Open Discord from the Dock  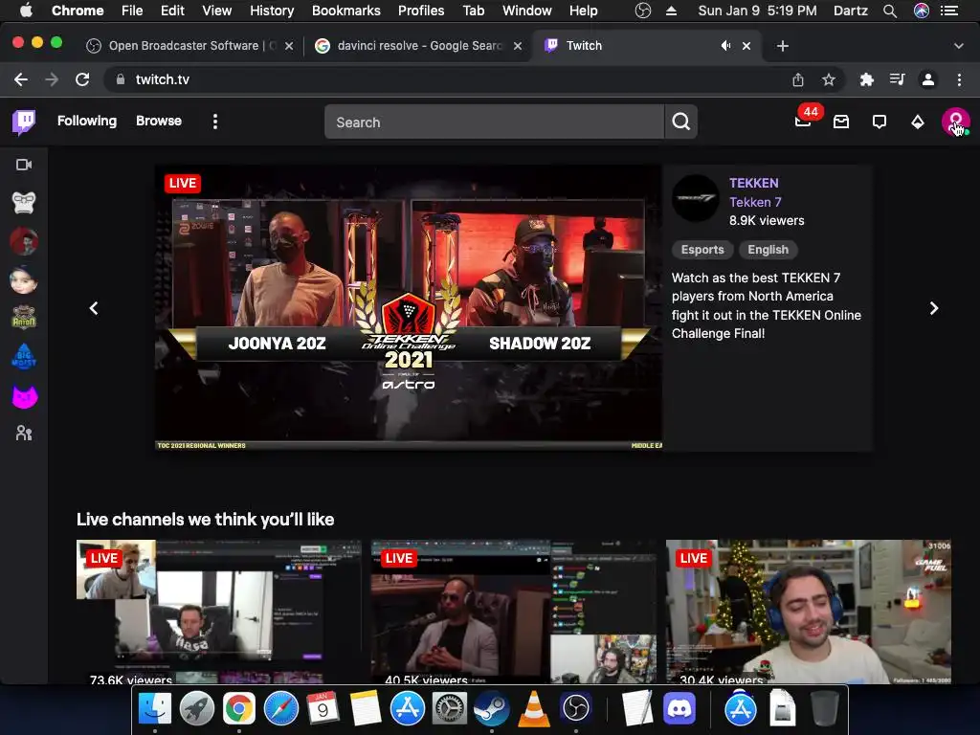click(679, 708)
